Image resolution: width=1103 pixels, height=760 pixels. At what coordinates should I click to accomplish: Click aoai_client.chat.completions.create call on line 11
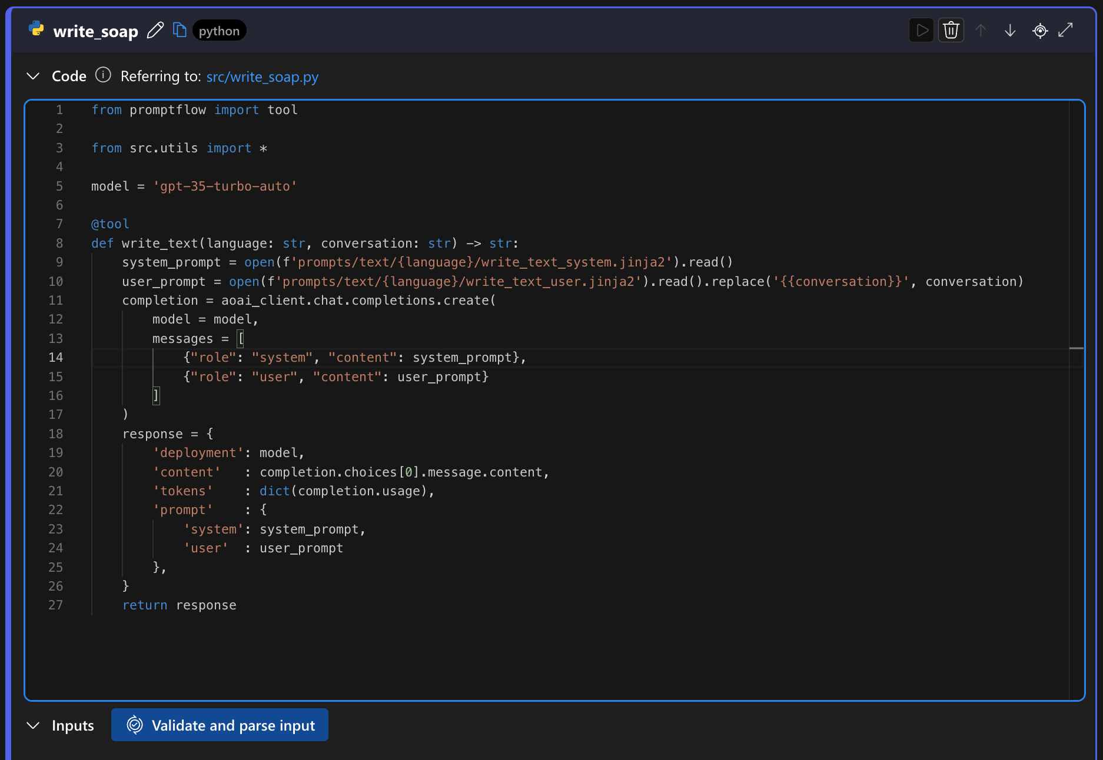tap(358, 301)
